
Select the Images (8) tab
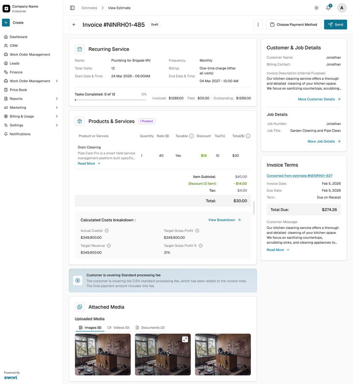[90, 328]
